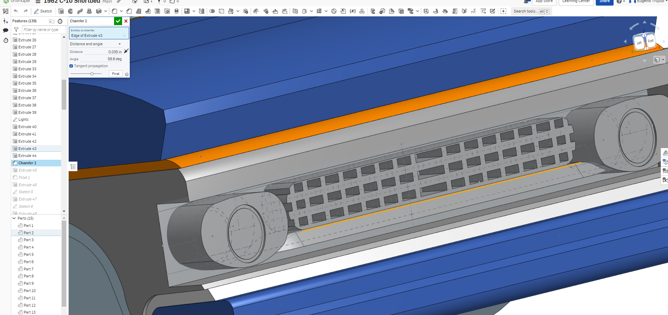The image size is (668, 315).
Task: Collapse the Parts (15) list
Action: pos(13,218)
